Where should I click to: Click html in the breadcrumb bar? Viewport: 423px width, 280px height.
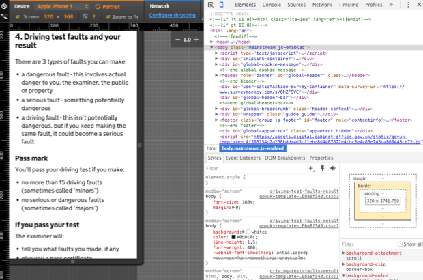(211, 148)
